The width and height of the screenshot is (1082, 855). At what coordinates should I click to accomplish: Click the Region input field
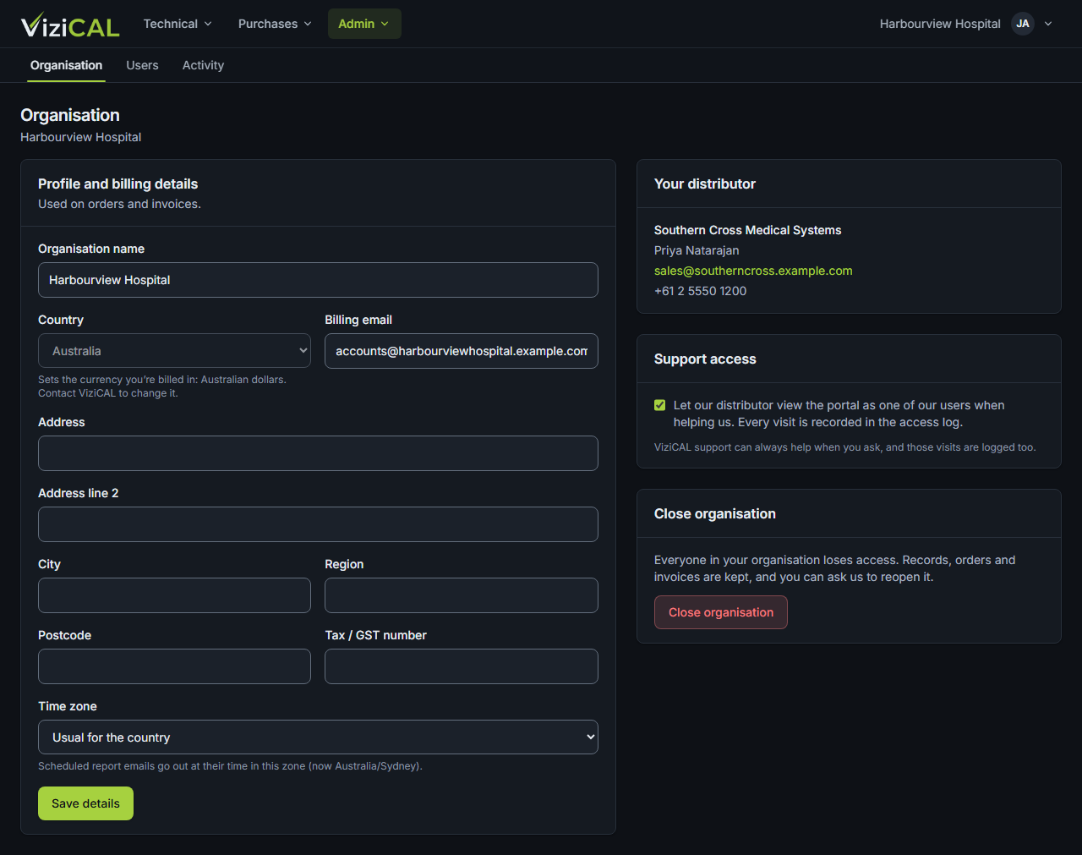[x=462, y=595]
